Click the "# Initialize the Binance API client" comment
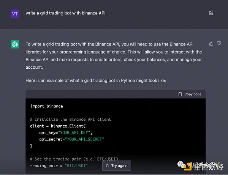 click(70, 119)
